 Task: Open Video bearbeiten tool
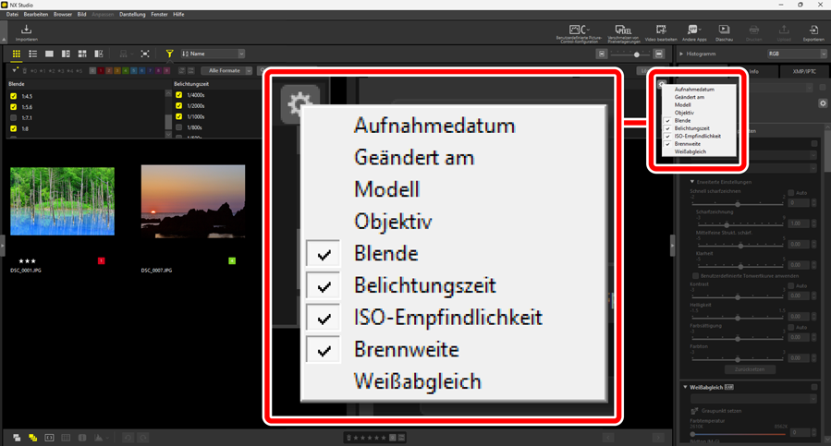[660, 32]
